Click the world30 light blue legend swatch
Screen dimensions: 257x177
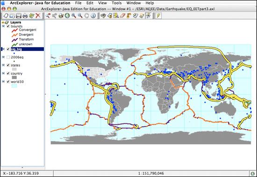point(14,86)
